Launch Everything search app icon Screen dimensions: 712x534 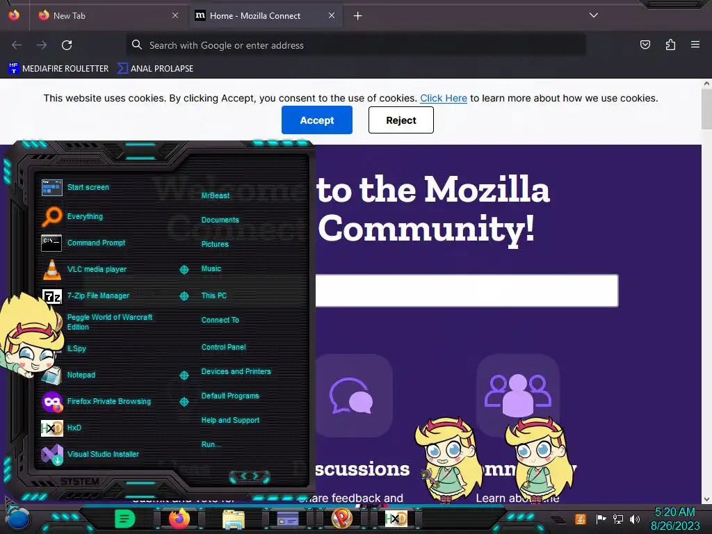[51, 217]
